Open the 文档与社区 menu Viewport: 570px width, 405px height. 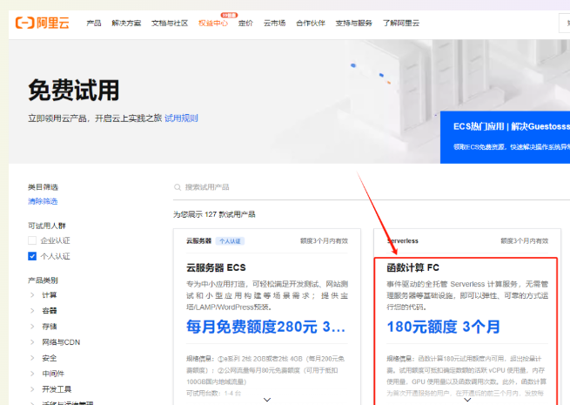tap(170, 24)
